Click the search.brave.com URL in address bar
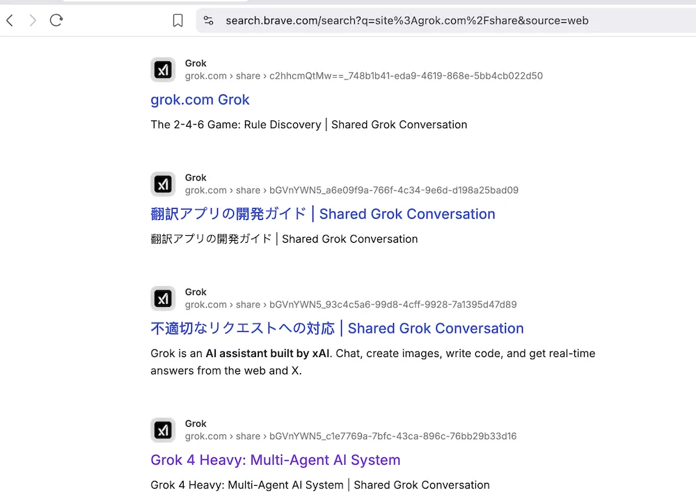This screenshot has height=499, width=696. tap(406, 20)
